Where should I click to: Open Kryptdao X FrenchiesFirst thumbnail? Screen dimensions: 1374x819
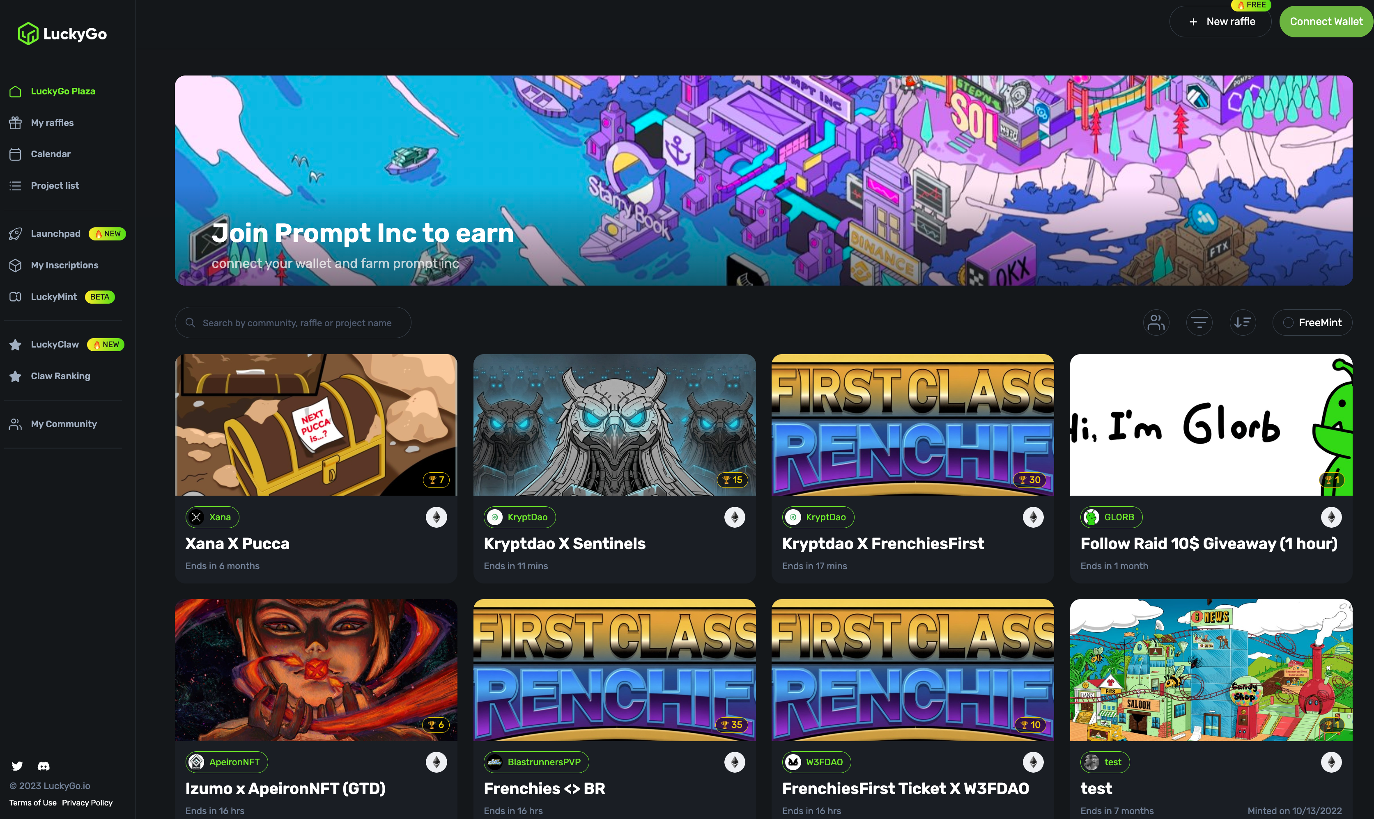[x=912, y=425]
